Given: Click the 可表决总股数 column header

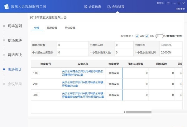Looking at the screenshot, I should (x=135, y=64).
